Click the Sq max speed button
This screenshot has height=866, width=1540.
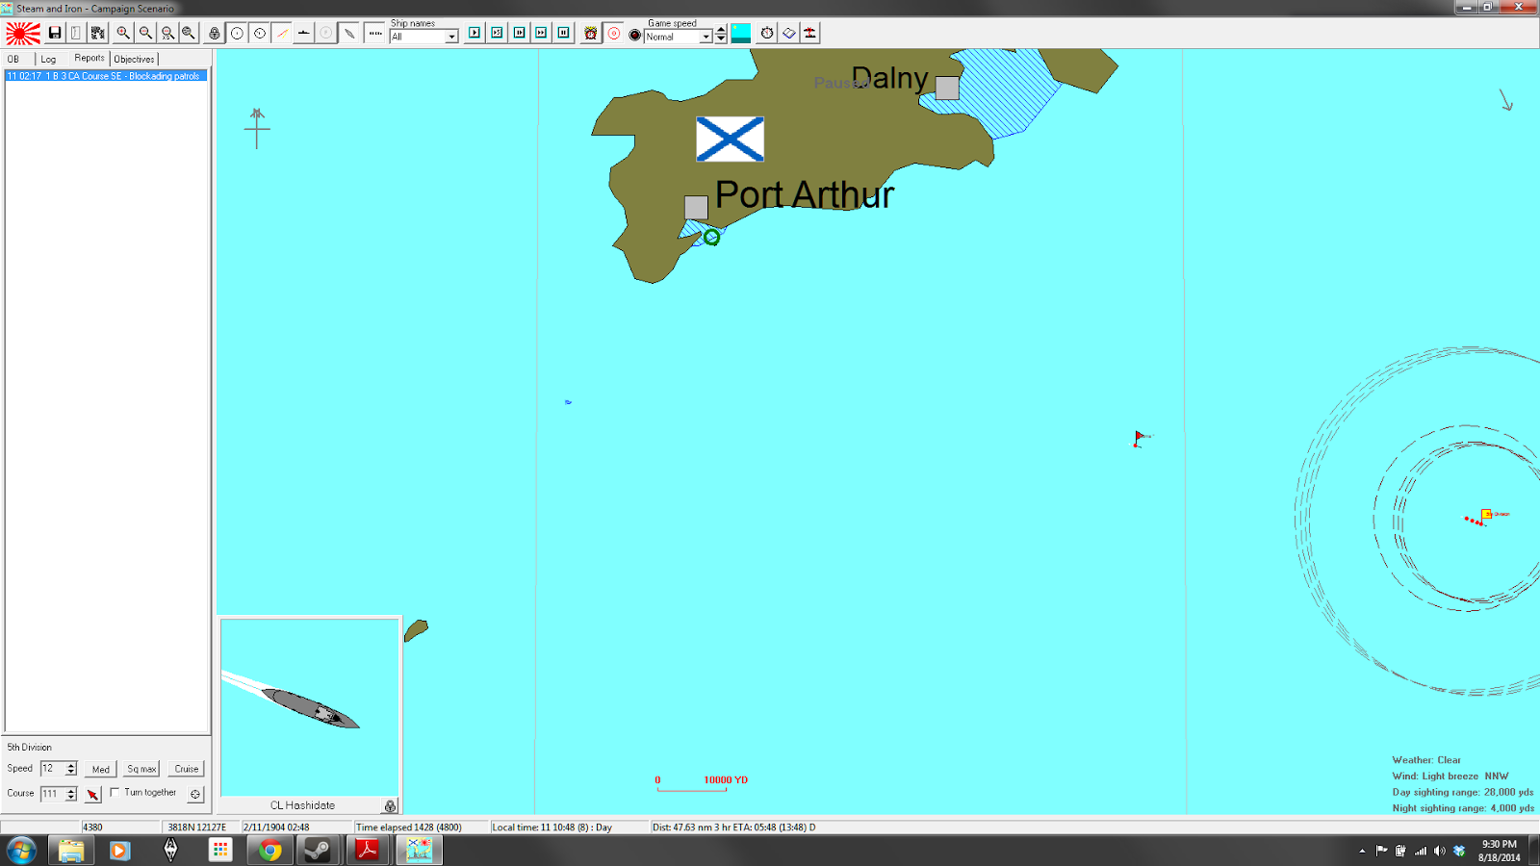click(x=141, y=769)
